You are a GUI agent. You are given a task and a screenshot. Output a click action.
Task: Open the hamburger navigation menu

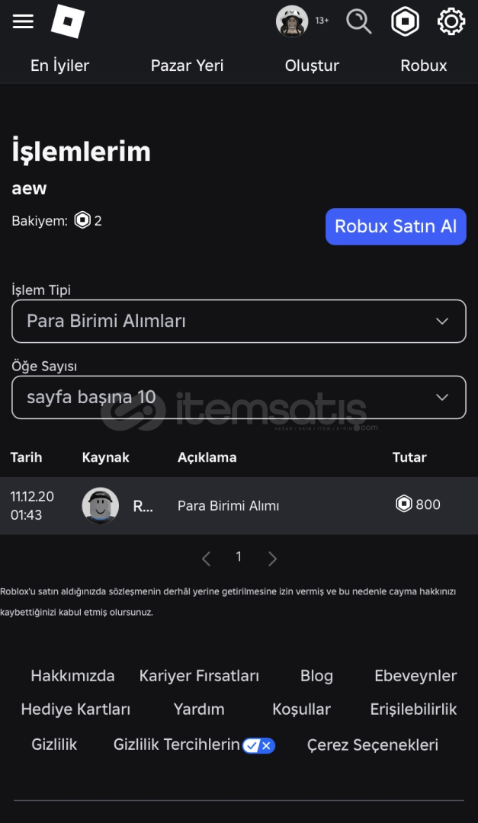[x=23, y=21]
